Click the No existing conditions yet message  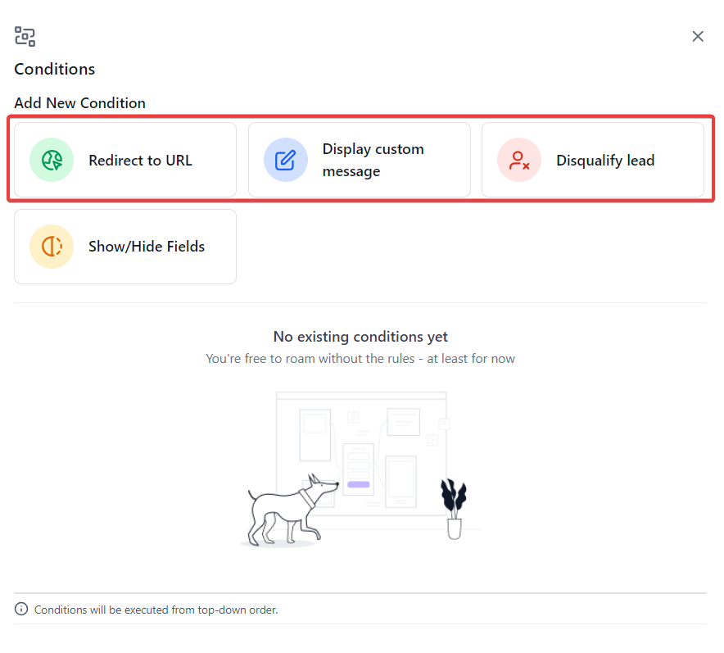coord(360,336)
